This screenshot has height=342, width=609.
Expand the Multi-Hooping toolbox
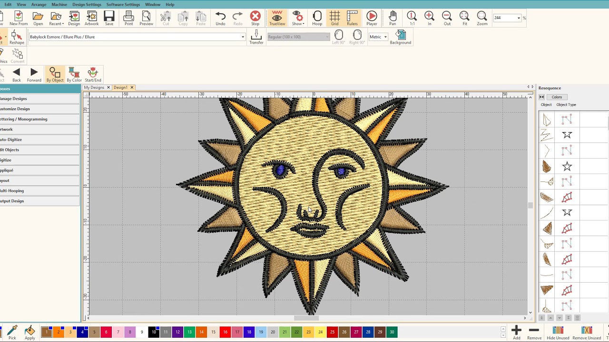coord(40,190)
